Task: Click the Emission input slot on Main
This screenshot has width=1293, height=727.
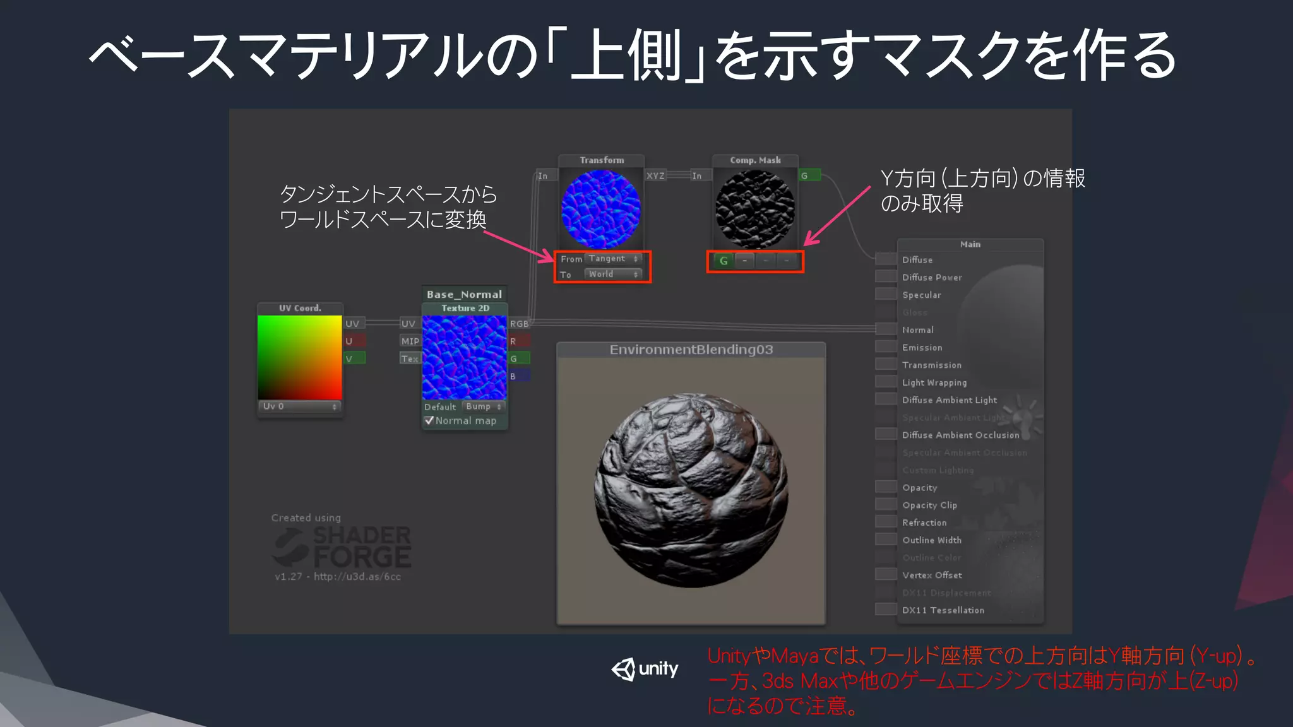Action: tap(886, 346)
